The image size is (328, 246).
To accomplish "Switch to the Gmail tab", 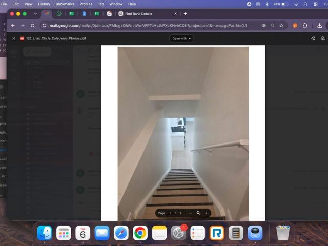I will [x=47, y=14].
